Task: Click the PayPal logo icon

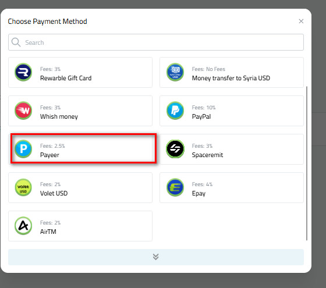Action: pyautogui.click(x=175, y=111)
